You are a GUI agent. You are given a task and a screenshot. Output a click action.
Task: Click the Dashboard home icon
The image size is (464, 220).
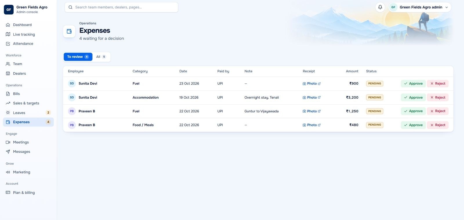(x=8, y=25)
